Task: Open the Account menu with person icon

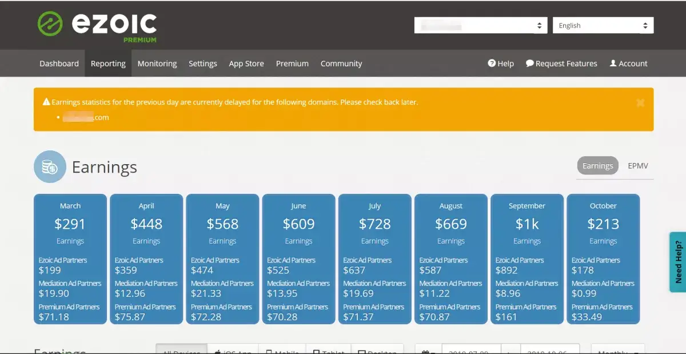Action: pos(628,63)
